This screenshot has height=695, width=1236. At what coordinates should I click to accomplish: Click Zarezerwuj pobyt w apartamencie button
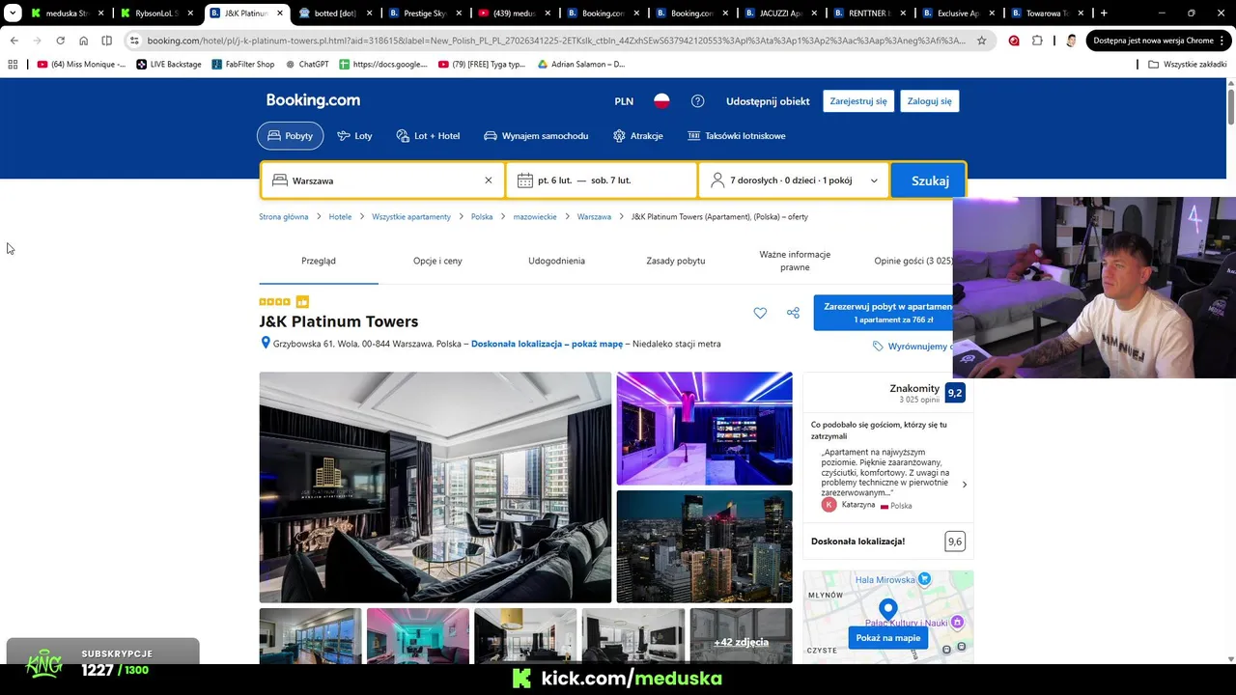[x=884, y=313]
